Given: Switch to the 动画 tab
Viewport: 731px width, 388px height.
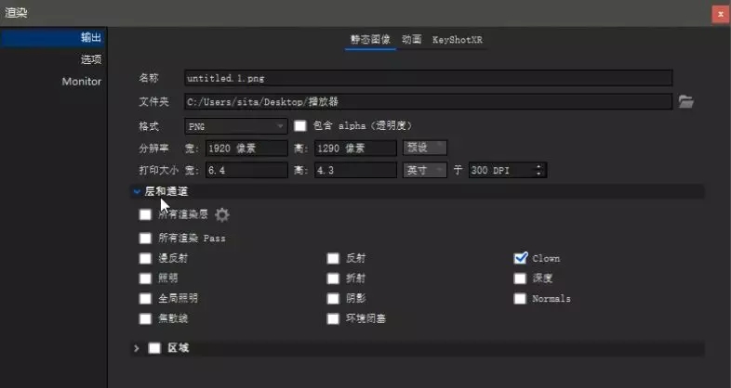Looking at the screenshot, I should coord(412,40).
